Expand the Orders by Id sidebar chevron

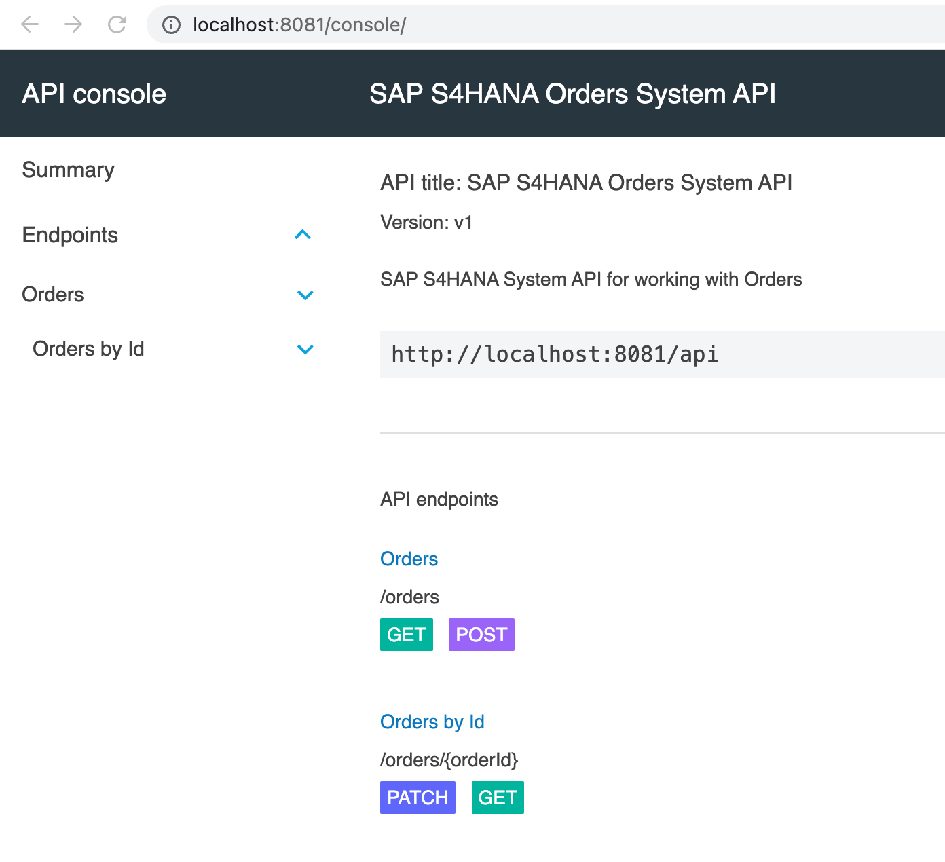click(x=305, y=349)
